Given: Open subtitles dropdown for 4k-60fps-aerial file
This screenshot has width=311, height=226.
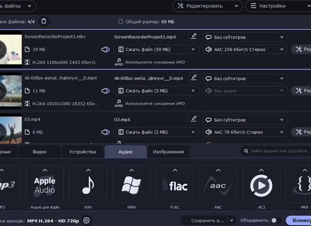Looking at the screenshot, I should tap(245, 78).
